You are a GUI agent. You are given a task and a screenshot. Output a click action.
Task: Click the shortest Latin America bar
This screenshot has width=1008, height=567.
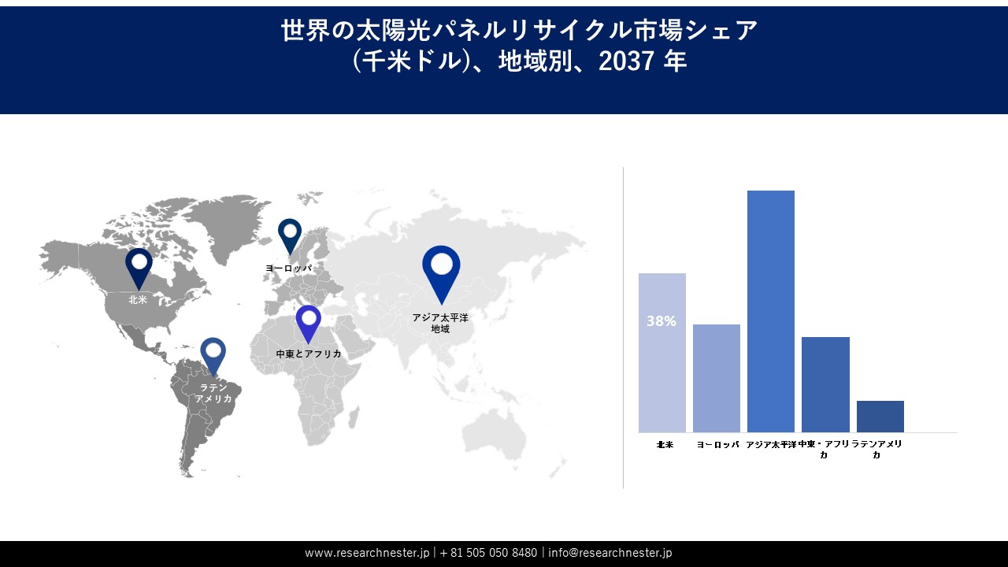(x=880, y=417)
